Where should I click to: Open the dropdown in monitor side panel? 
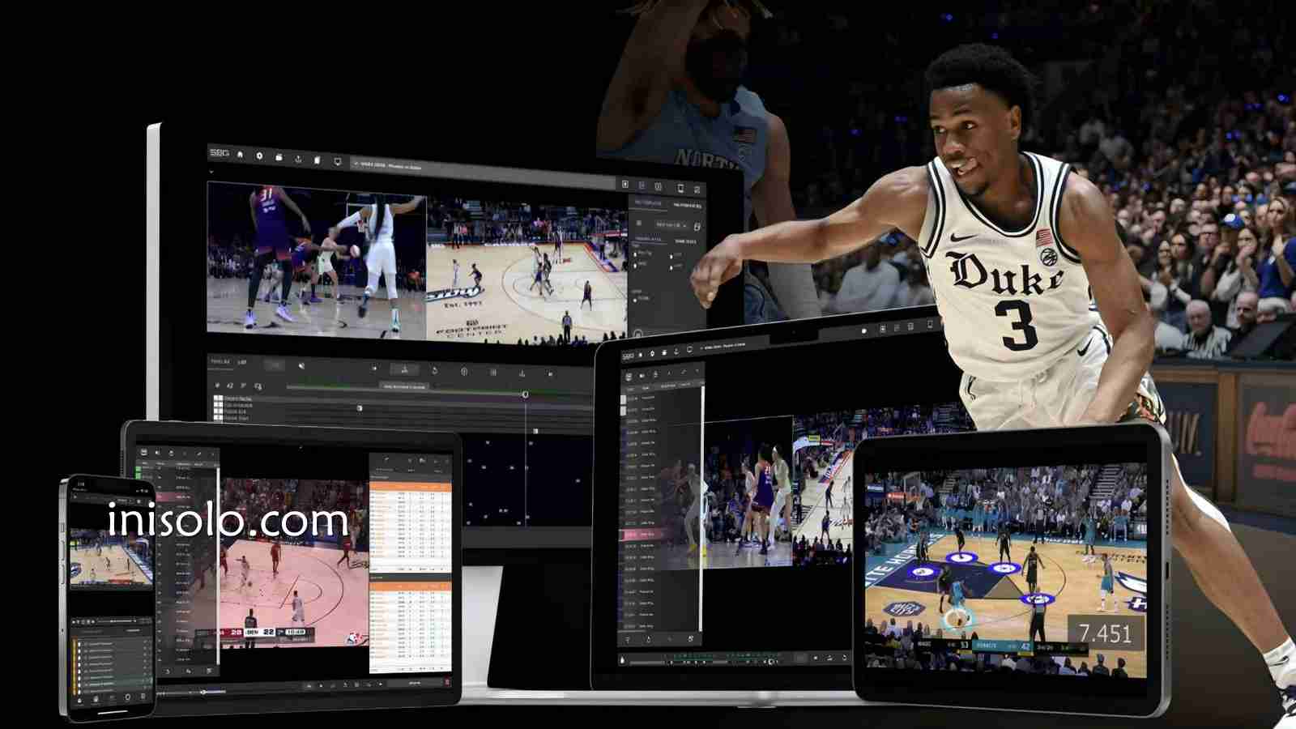click(x=671, y=224)
